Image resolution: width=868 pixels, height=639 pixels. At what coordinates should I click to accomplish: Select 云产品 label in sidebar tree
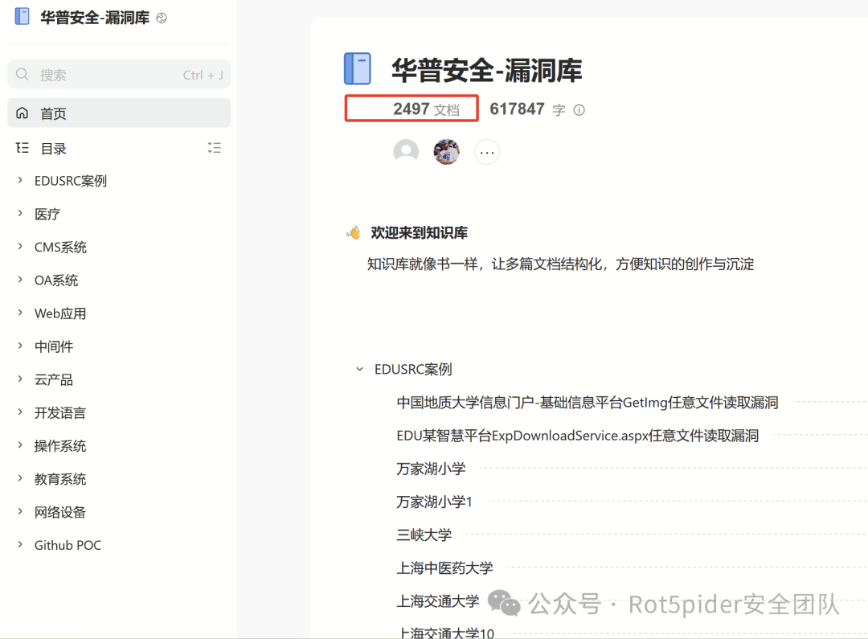(x=54, y=380)
